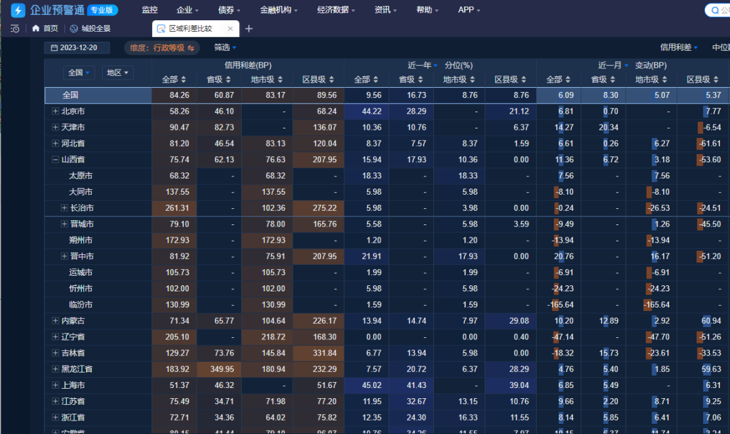Viewport: 730px width, 434px height.
Task: Open the 近一月 period dropdown
Action: (x=613, y=65)
